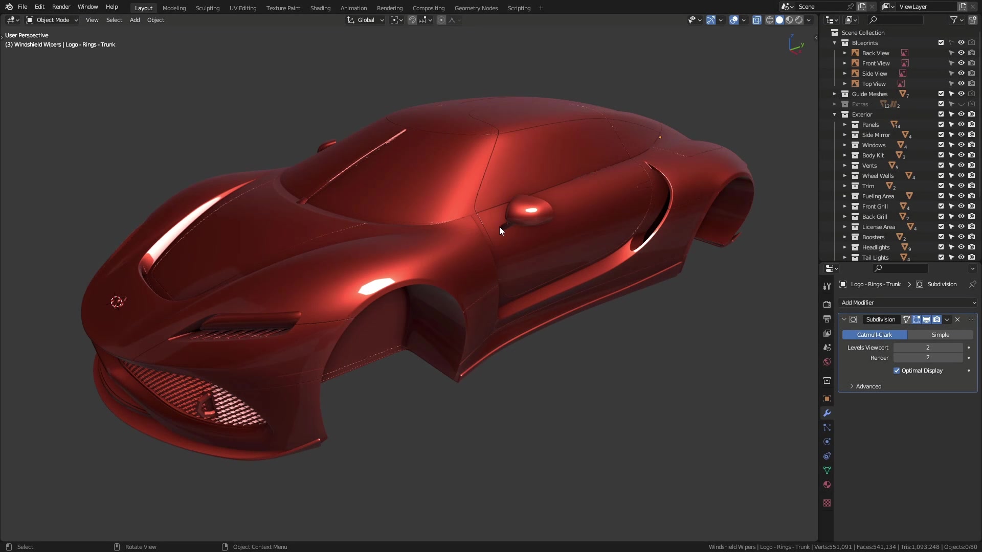
Task: Open the File menu
Action: point(23,7)
